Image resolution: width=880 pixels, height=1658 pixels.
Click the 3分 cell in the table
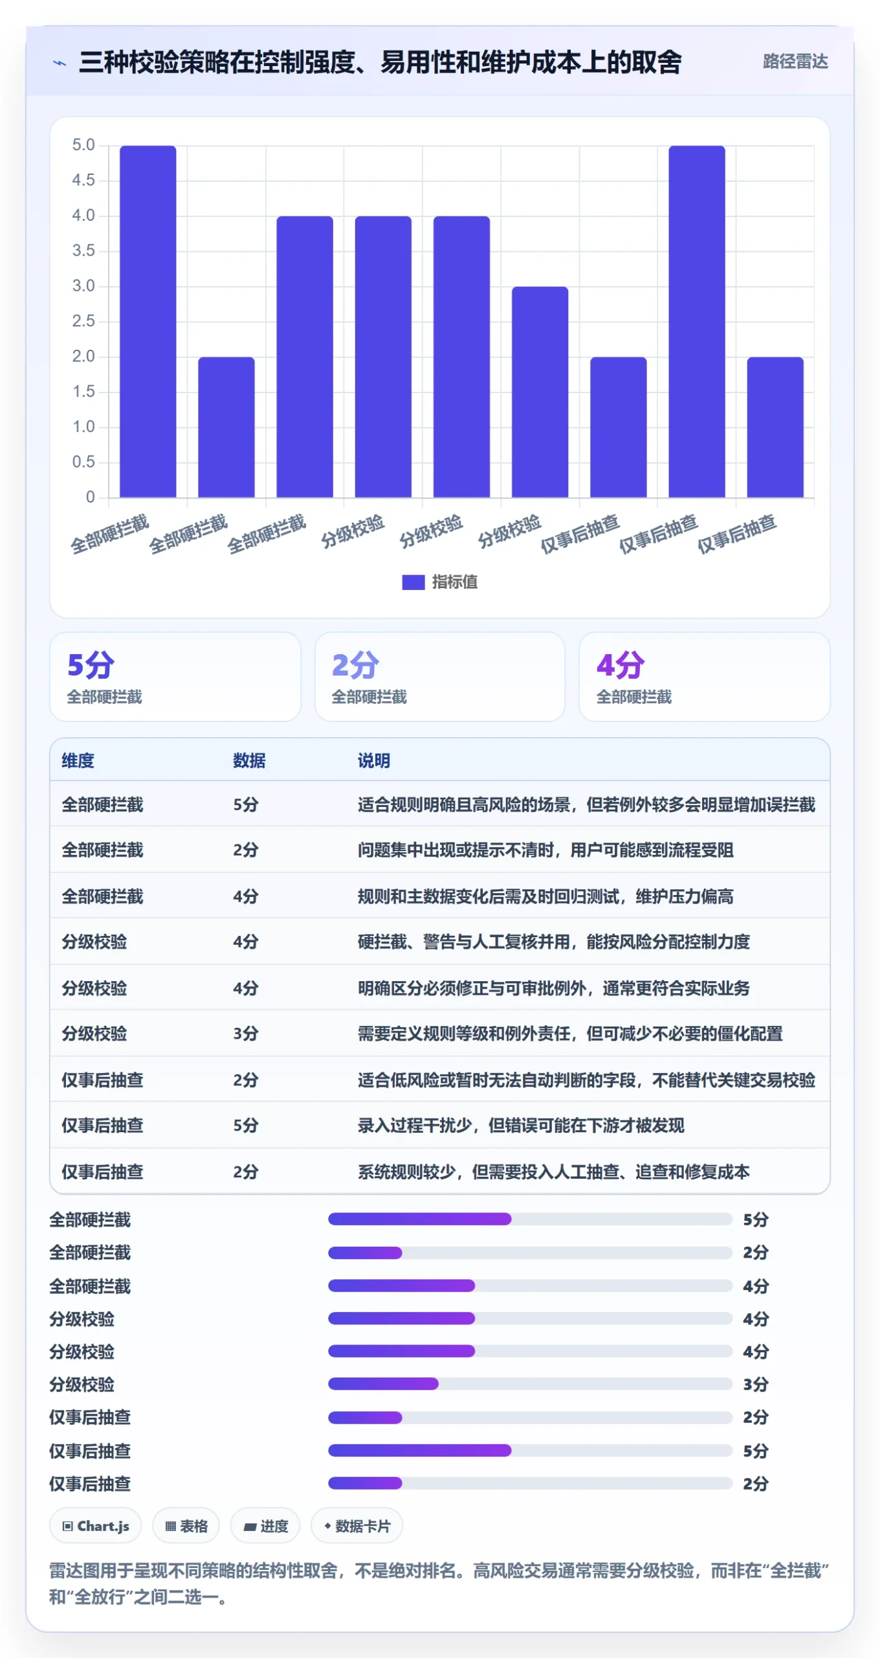coord(246,1033)
